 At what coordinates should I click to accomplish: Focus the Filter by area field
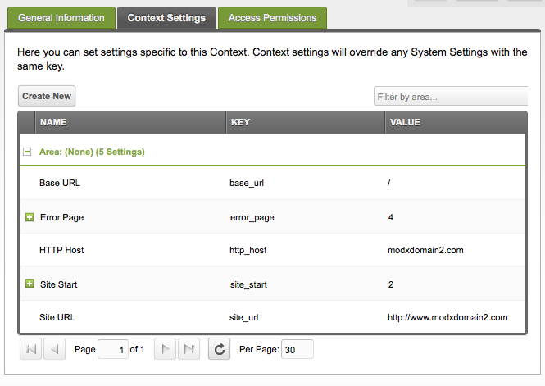451,97
